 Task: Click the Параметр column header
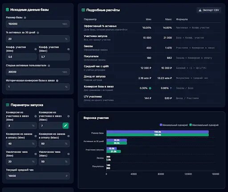tap(90, 19)
